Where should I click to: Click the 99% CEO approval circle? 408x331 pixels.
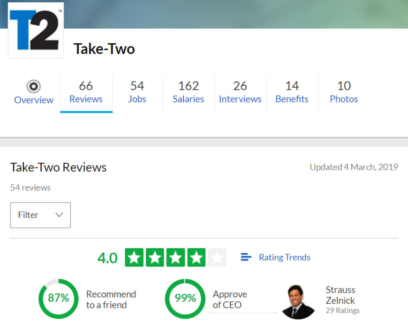pyautogui.click(x=185, y=299)
